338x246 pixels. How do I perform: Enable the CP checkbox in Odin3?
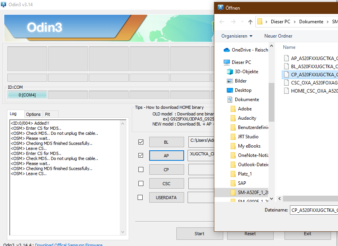tap(141, 170)
